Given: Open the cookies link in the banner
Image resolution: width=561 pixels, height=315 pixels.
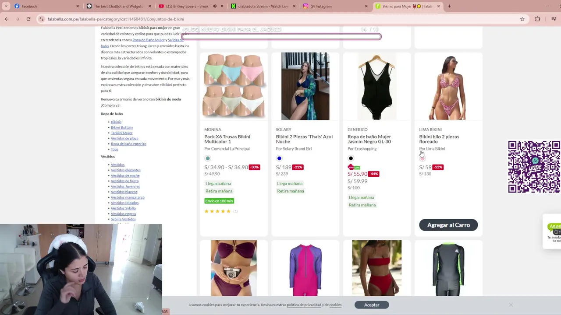Looking at the screenshot, I should pos(335,305).
